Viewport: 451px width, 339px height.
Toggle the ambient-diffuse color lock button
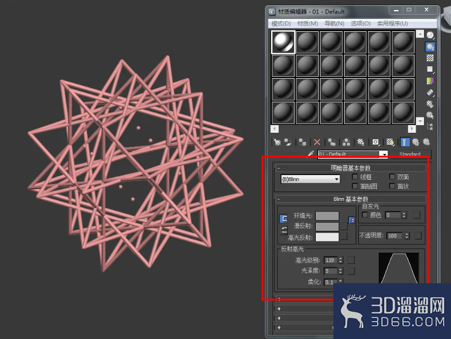click(283, 219)
